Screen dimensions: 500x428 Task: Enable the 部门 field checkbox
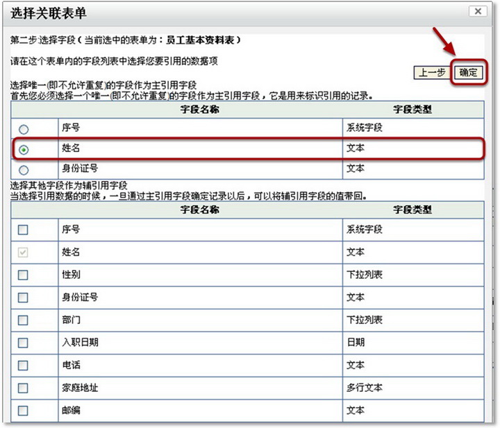click(x=23, y=320)
